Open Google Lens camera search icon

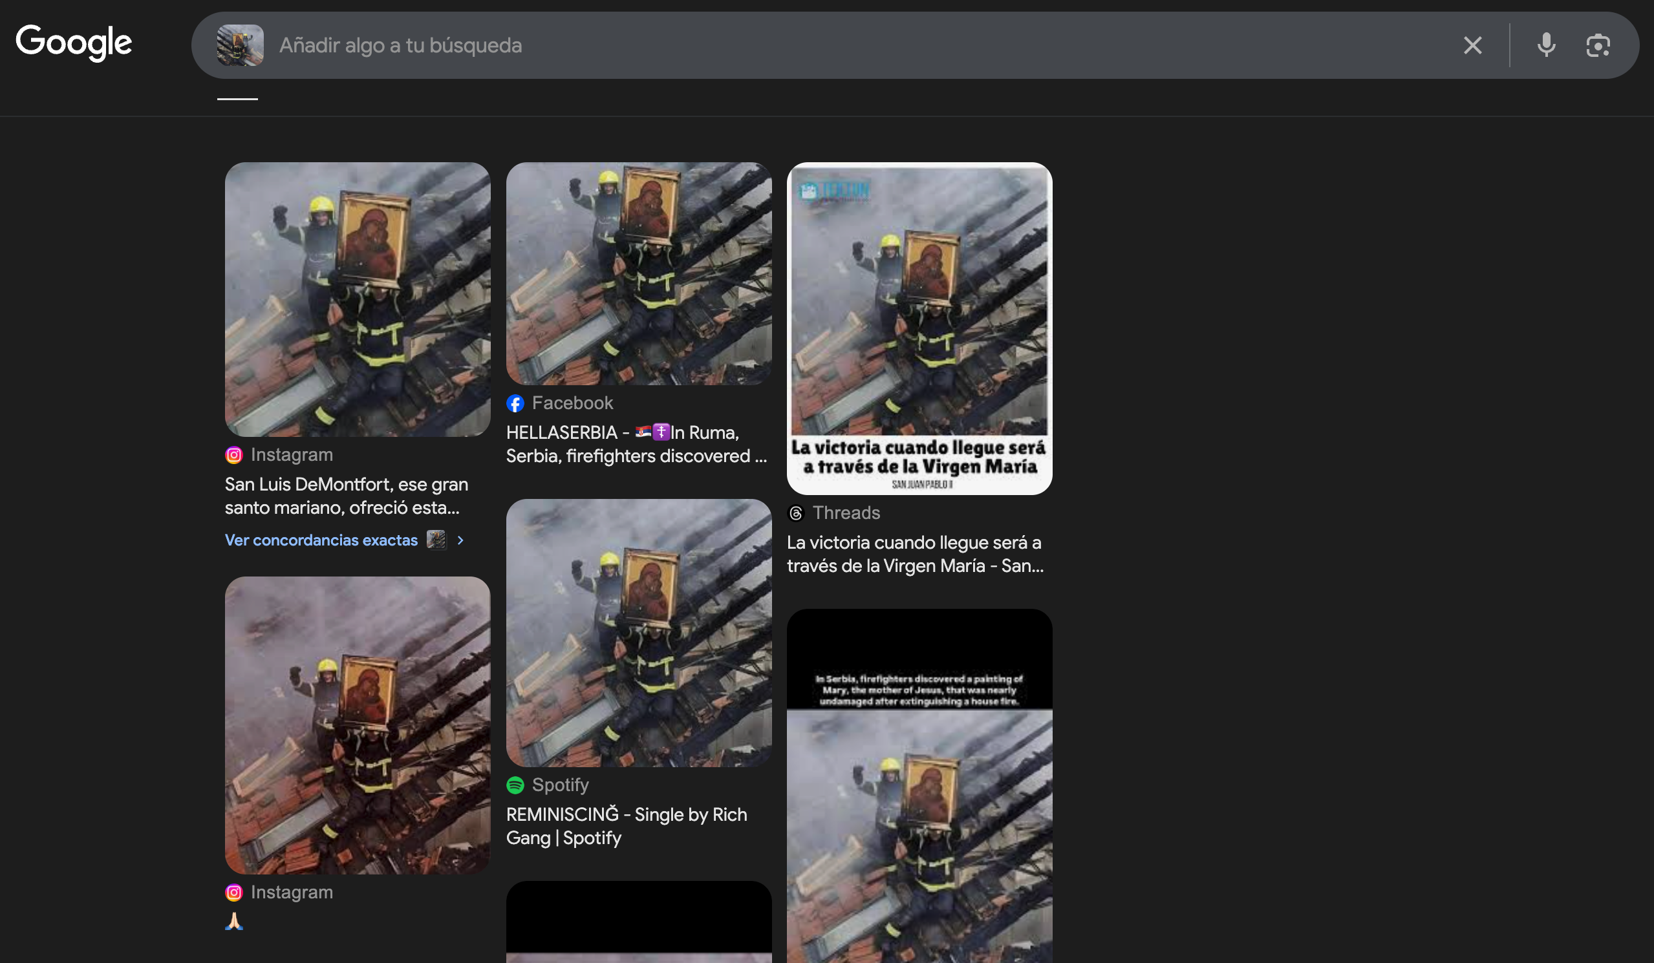pos(1598,45)
